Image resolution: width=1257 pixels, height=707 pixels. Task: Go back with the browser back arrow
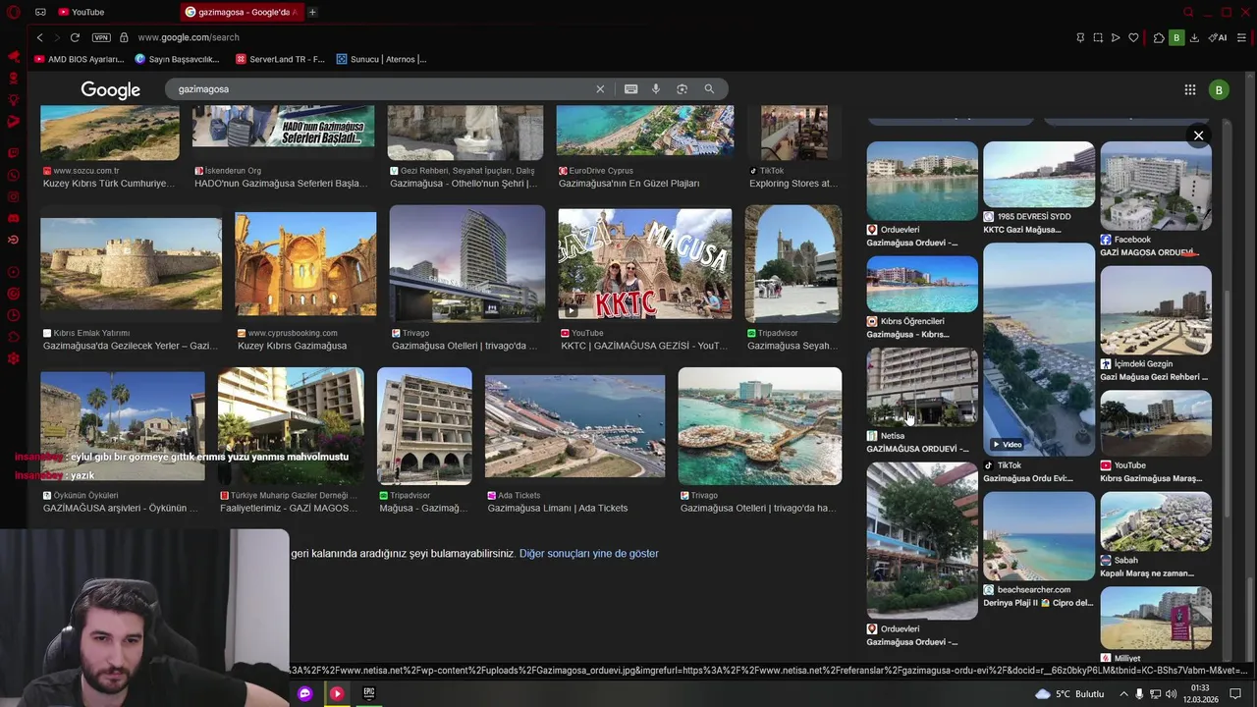[39, 37]
